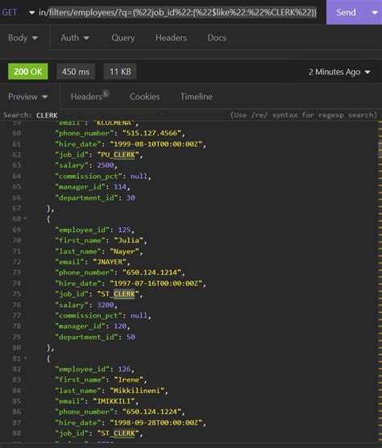382x448 pixels.
Task: Open the Docs tab
Action: tap(217, 38)
